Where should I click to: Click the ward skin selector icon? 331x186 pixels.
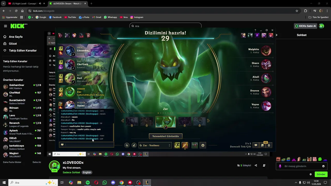coord(194,145)
